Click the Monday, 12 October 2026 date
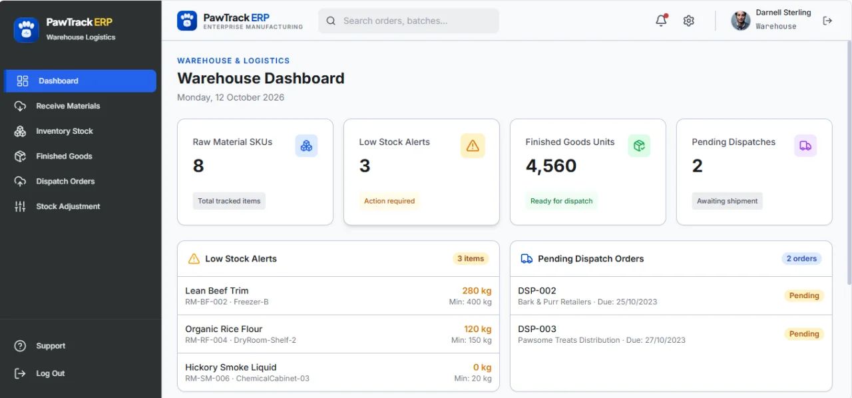 230,97
